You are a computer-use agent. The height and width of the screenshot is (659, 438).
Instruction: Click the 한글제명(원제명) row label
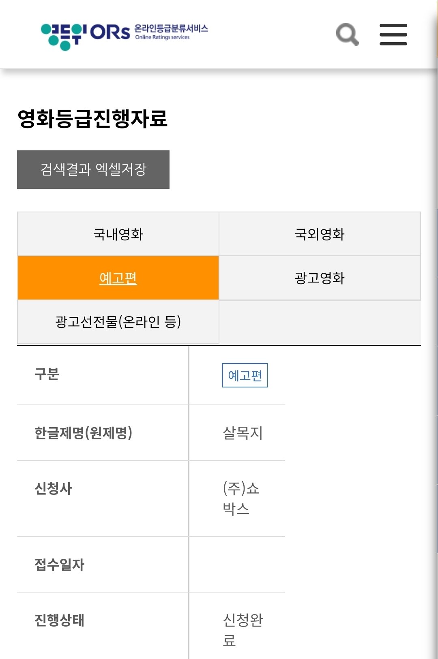pyautogui.click(x=83, y=433)
